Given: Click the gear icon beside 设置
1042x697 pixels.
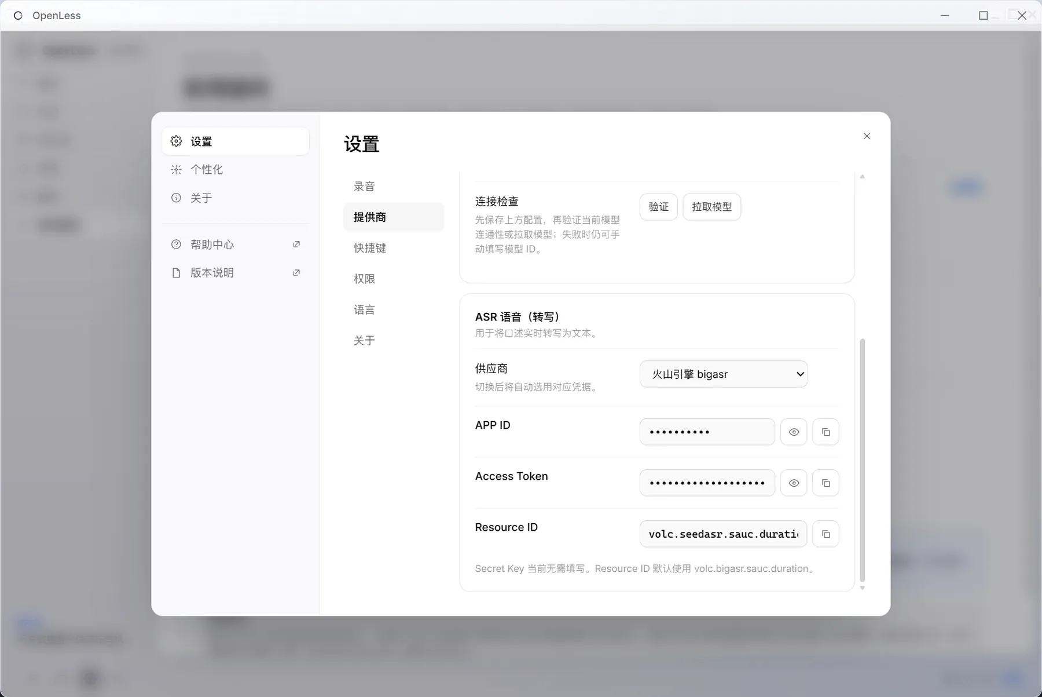Looking at the screenshot, I should tap(177, 141).
